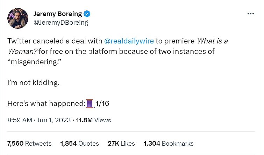The height and width of the screenshot is (155, 264).
Task: Open the @JeremyDBoreing handle link
Action: 60,23
